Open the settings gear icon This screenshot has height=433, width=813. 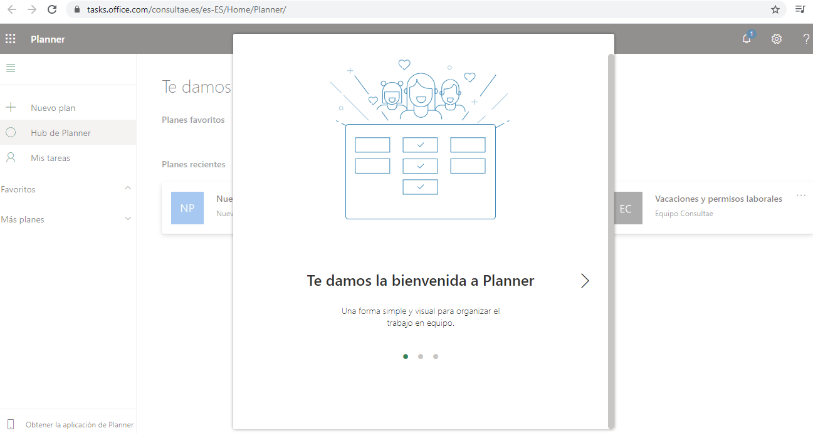(777, 39)
